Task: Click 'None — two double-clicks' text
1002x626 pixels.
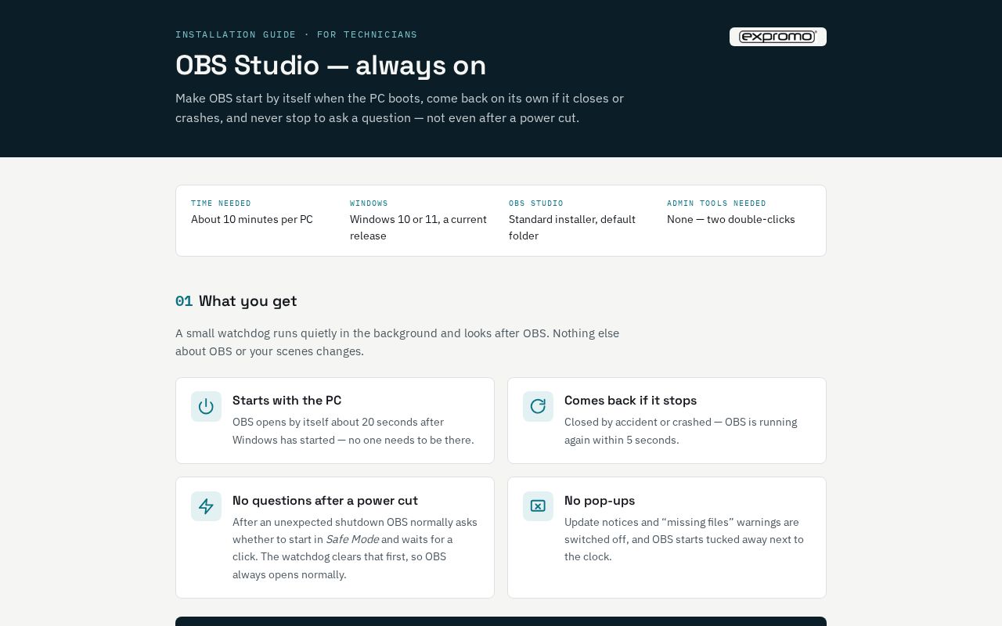Action: click(731, 219)
